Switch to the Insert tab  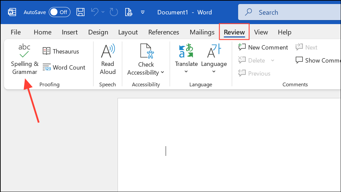tap(69, 32)
